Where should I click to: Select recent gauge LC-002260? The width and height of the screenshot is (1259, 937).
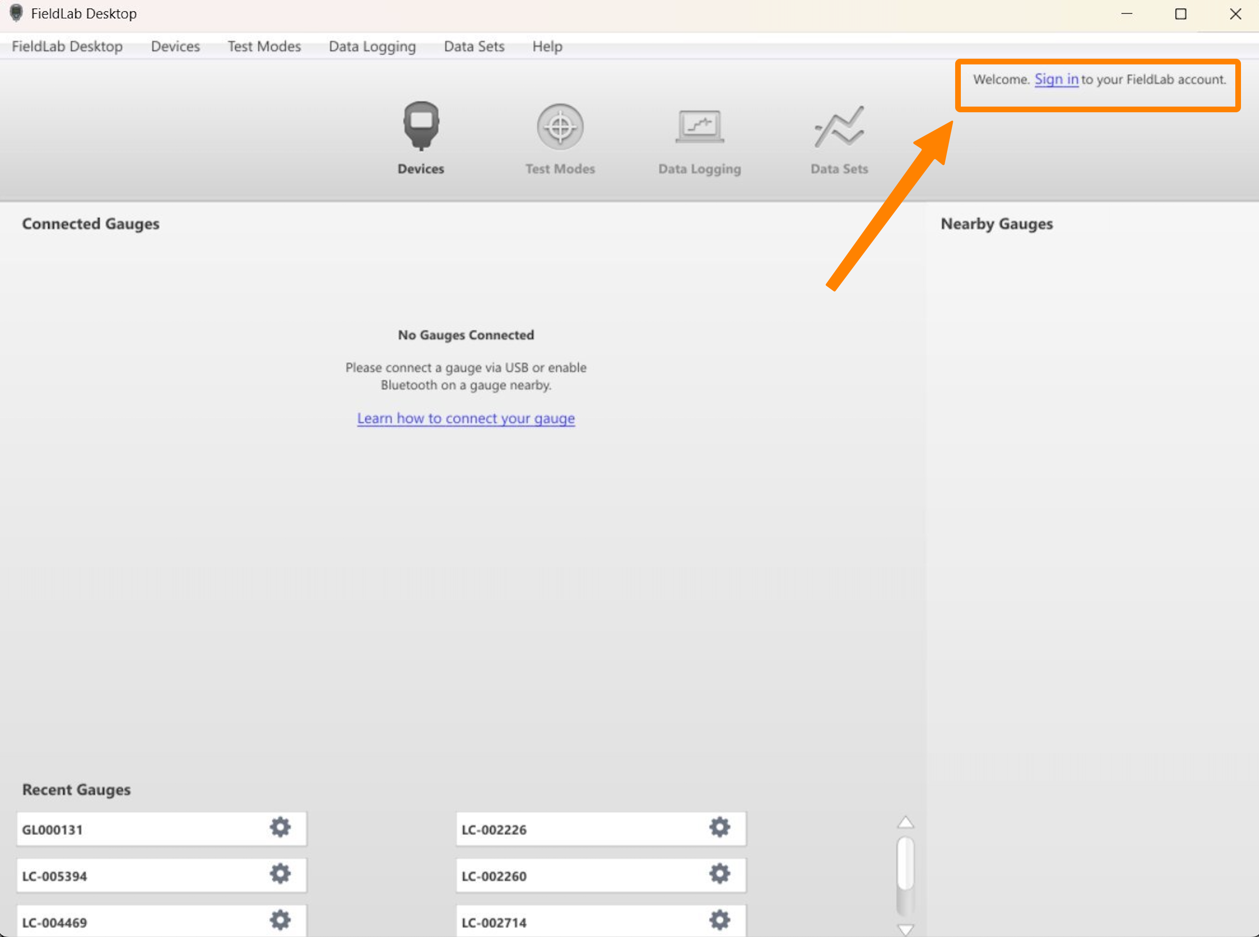tap(601, 875)
